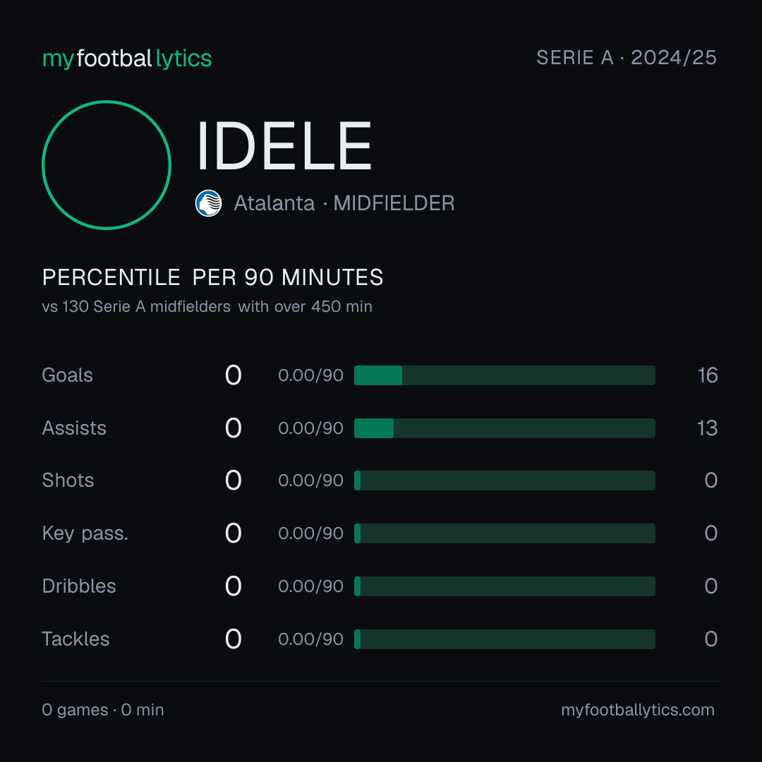Viewport: 762px width, 762px height.
Task: Visit myfootballytics.com footer link
Action: pyautogui.click(x=638, y=710)
